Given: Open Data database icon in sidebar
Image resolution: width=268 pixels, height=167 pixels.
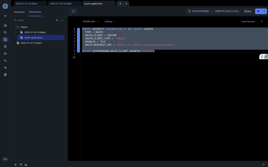Looking at the screenshot, I should point(5,46).
